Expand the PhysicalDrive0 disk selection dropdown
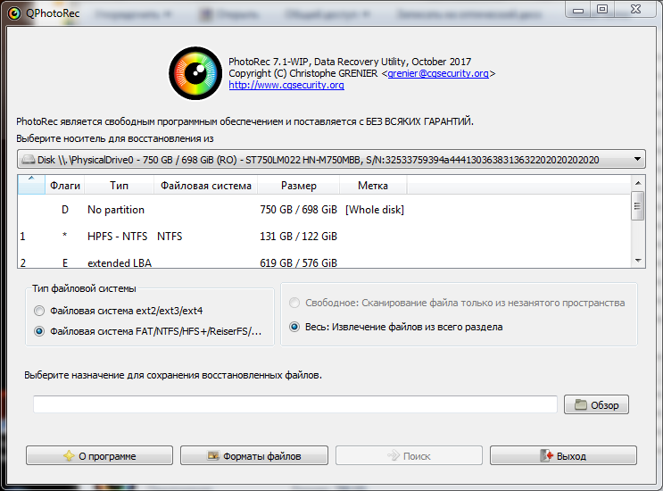 (331, 160)
